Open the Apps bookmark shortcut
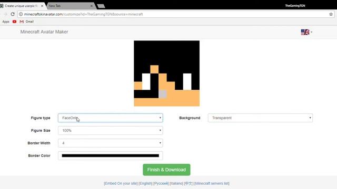337x189 pixels. click(x=6, y=22)
